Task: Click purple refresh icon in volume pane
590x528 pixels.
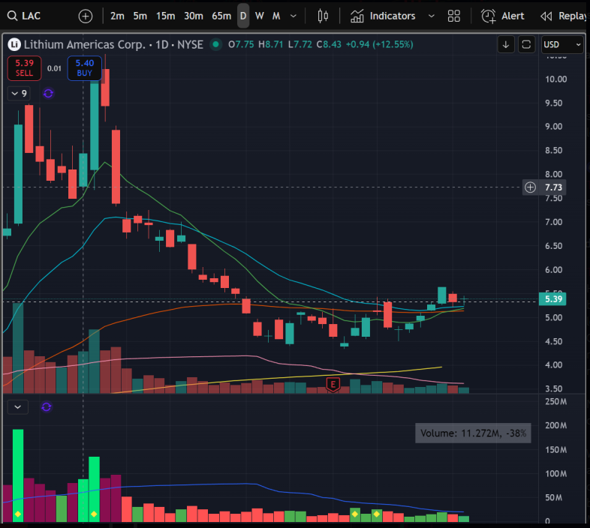Action: 47,407
